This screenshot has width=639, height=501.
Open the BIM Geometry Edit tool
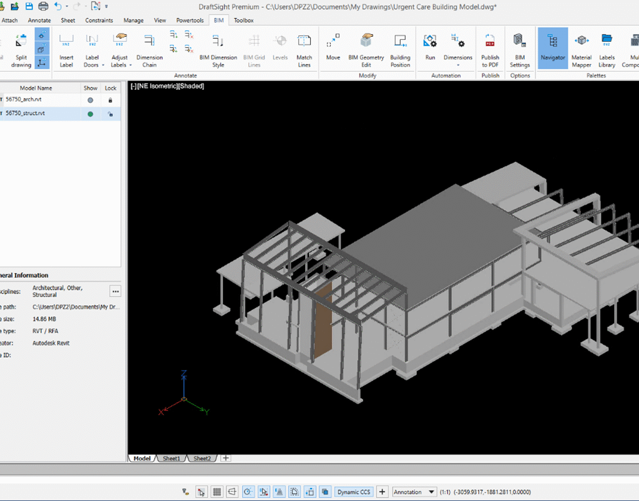(366, 50)
